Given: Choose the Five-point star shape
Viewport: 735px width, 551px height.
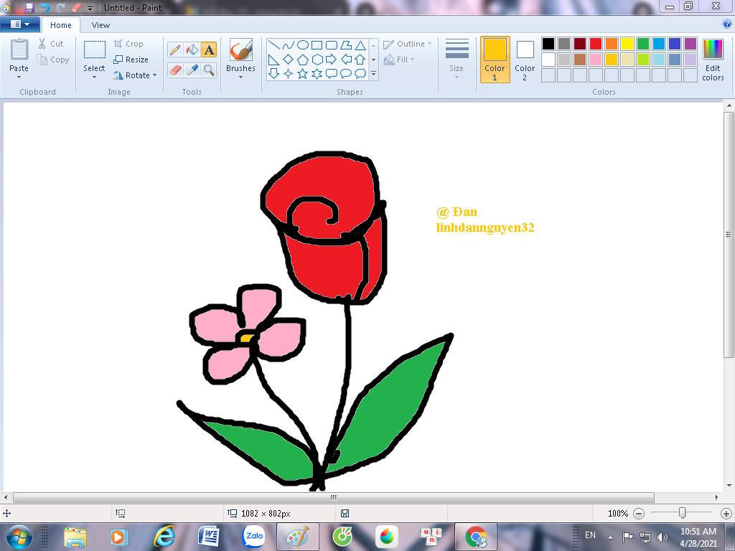Looking at the screenshot, I should (303, 74).
